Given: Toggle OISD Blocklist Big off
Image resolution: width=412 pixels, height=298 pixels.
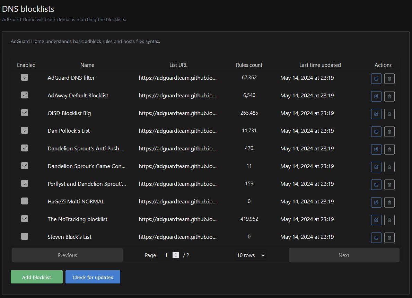Looking at the screenshot, I should point(25,113).
